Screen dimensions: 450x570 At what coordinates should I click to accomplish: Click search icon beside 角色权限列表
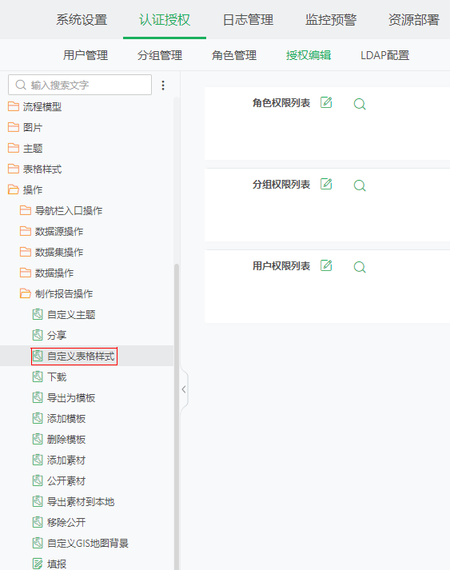pyautogui.click(x=360, y=104)
